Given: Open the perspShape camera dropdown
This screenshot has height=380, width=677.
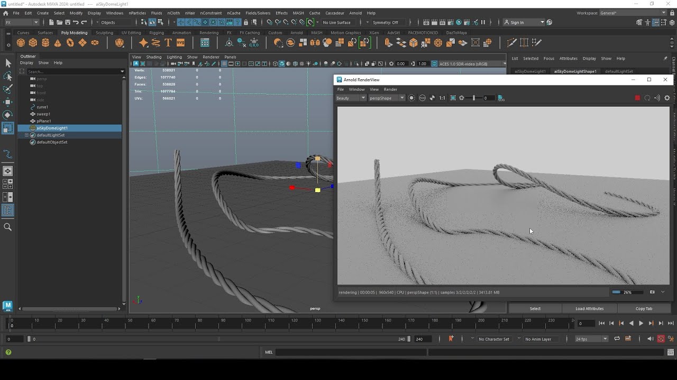Looking at the screenshot, I should (387, 98).
